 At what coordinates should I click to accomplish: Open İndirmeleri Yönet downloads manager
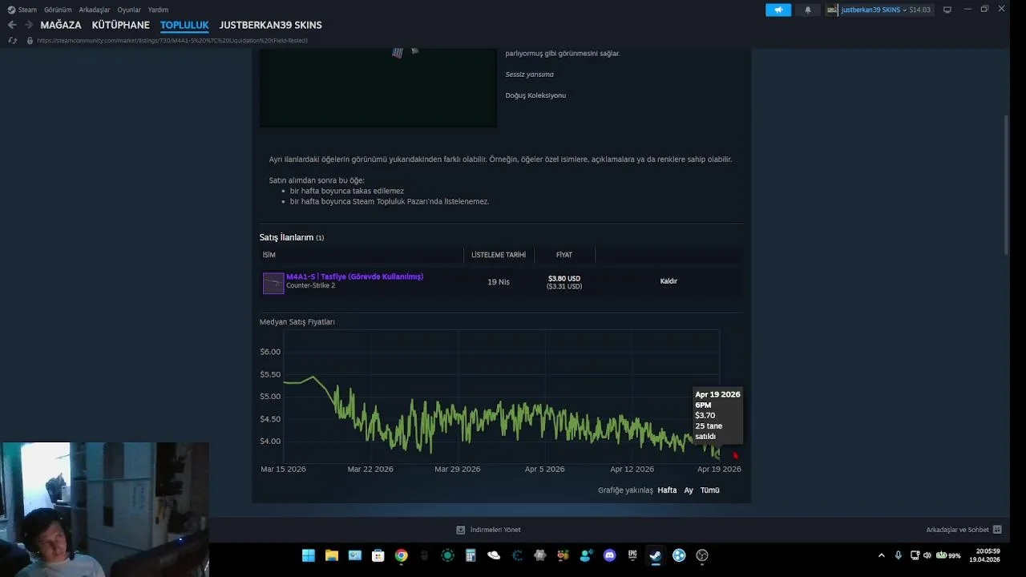(495, 530)
